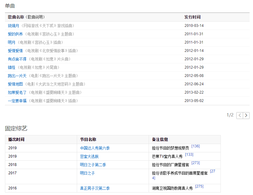Open the 如果爱老了 song link

point(17,92)
